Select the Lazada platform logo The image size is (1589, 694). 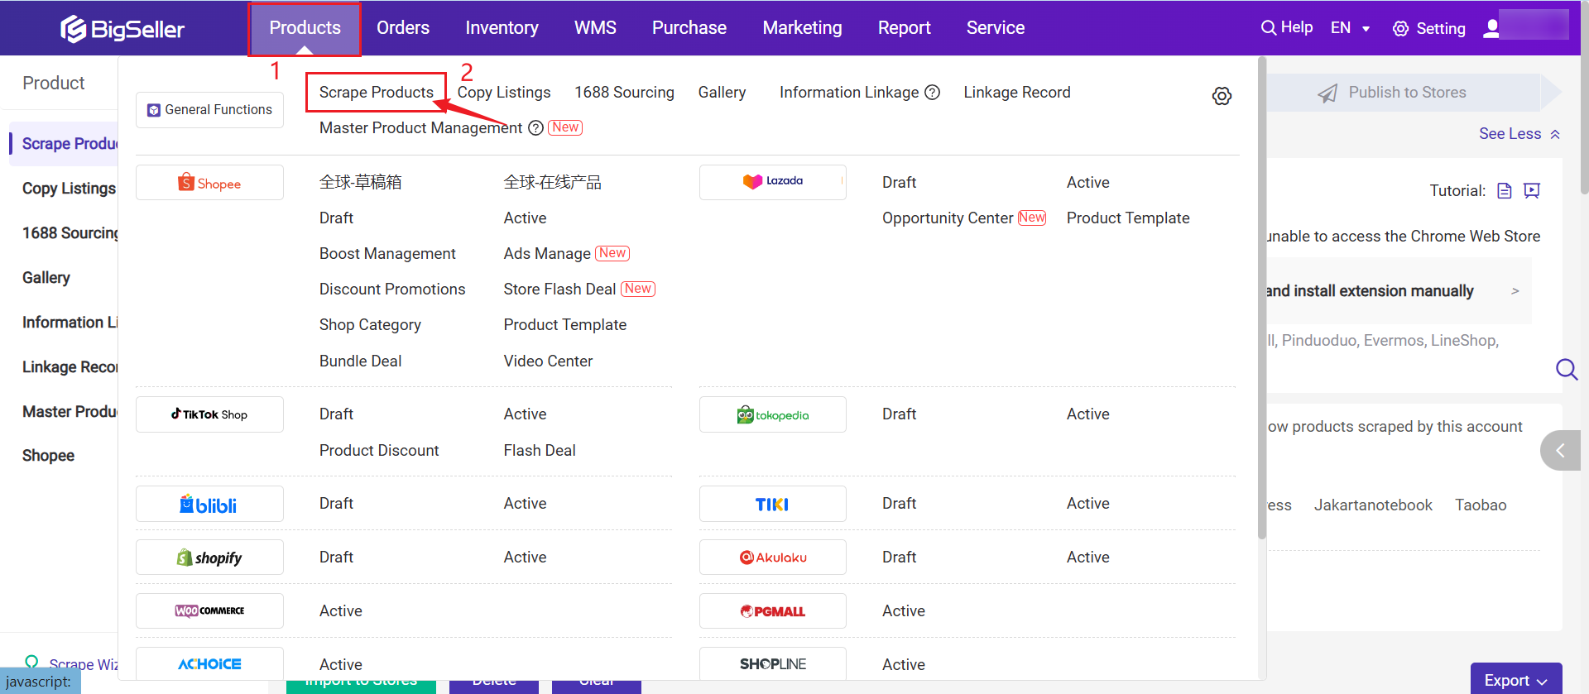773,182
